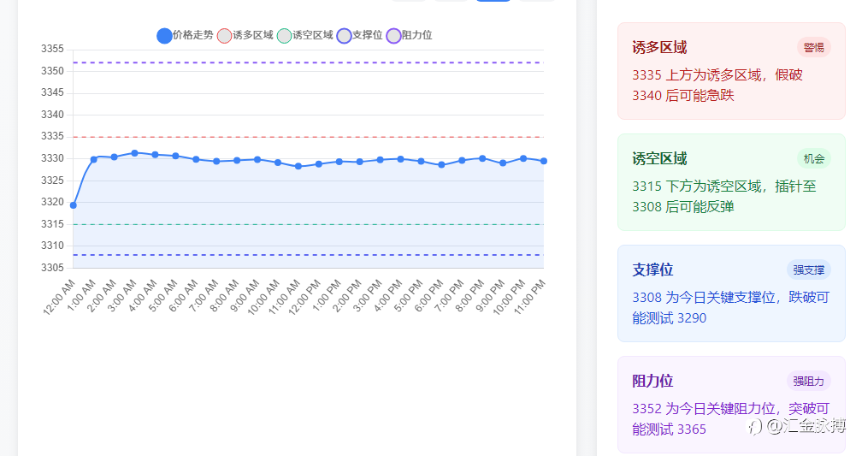Image resolution: width=856 pixels, height=456 pixels.
Task: Click the 6:00 PM x-axis label
Action: pos(429,295)
